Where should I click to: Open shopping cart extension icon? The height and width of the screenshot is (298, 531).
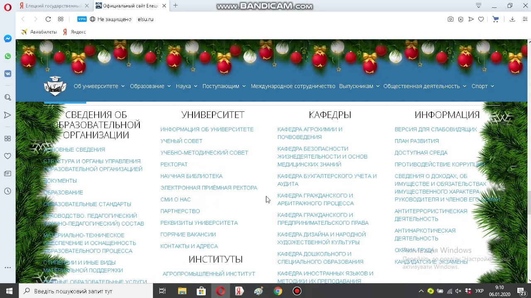495,19
